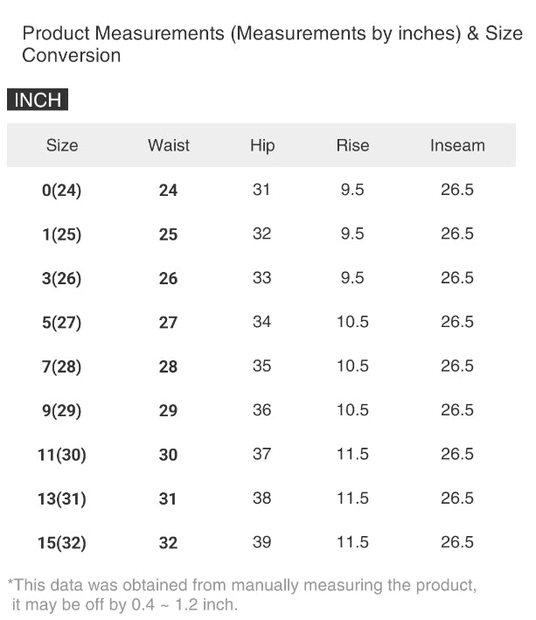Choose size 3(26) in the table
536x620 pixels.
pos(62,279)
